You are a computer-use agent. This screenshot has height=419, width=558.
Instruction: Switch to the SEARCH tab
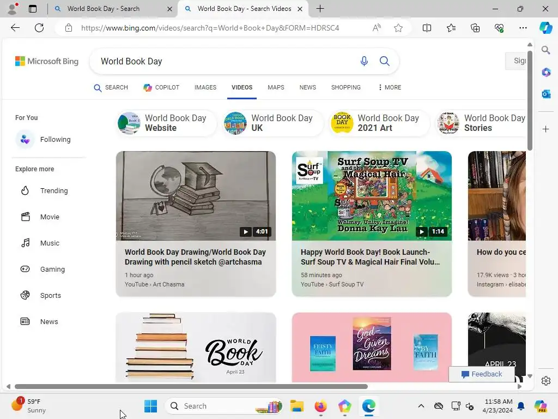click(111, 88)
